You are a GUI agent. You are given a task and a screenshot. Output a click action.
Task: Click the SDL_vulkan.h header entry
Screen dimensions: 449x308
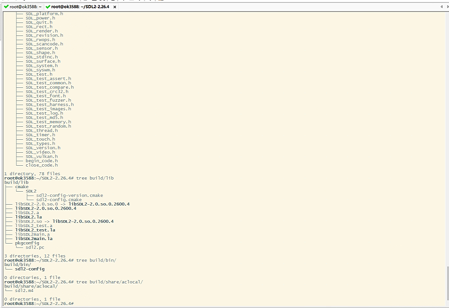41,156
